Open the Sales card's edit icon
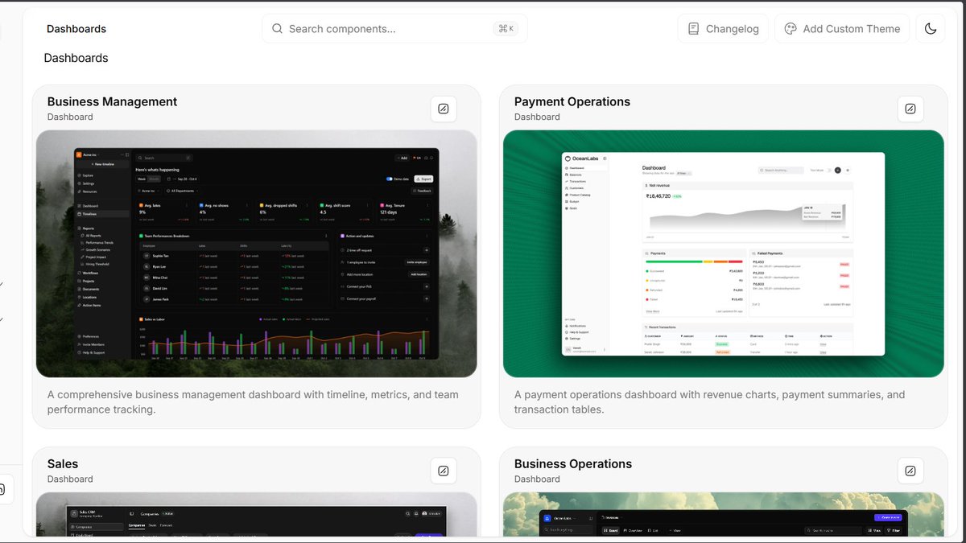 click(x=444, y=471)
